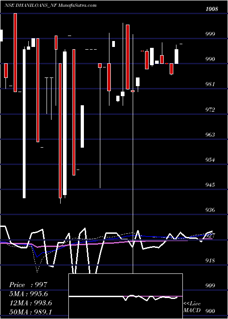
Task: Click the '50MA : 989.1' readout
Action: (x=31, y=312)
